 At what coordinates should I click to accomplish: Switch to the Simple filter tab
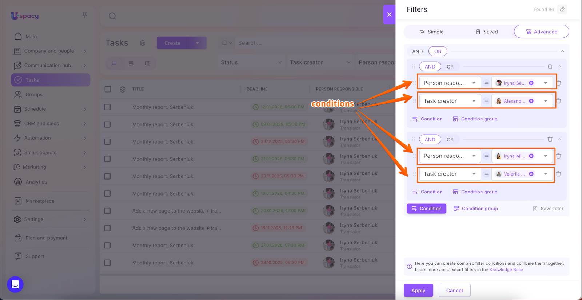[431, 32]
